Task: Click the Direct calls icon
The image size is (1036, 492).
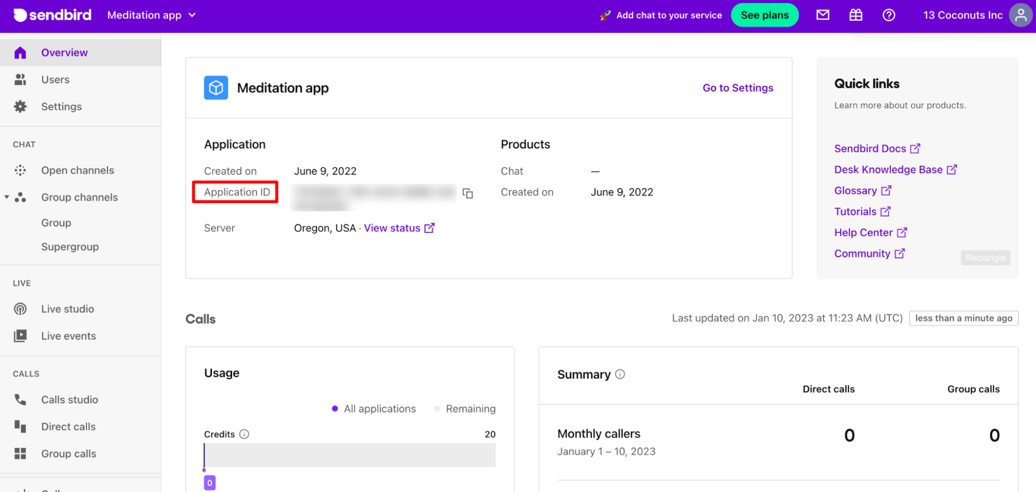Action: click(20, 426)
